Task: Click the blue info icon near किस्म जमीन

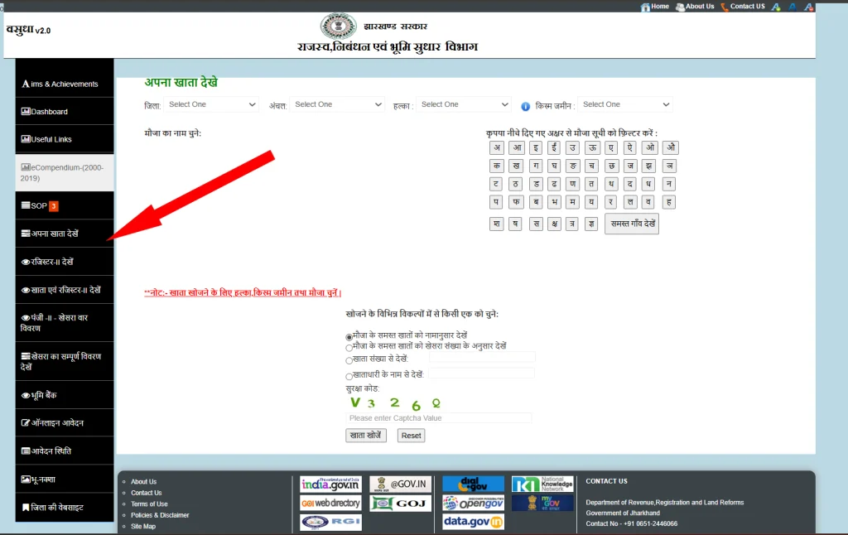Action: 525,106
